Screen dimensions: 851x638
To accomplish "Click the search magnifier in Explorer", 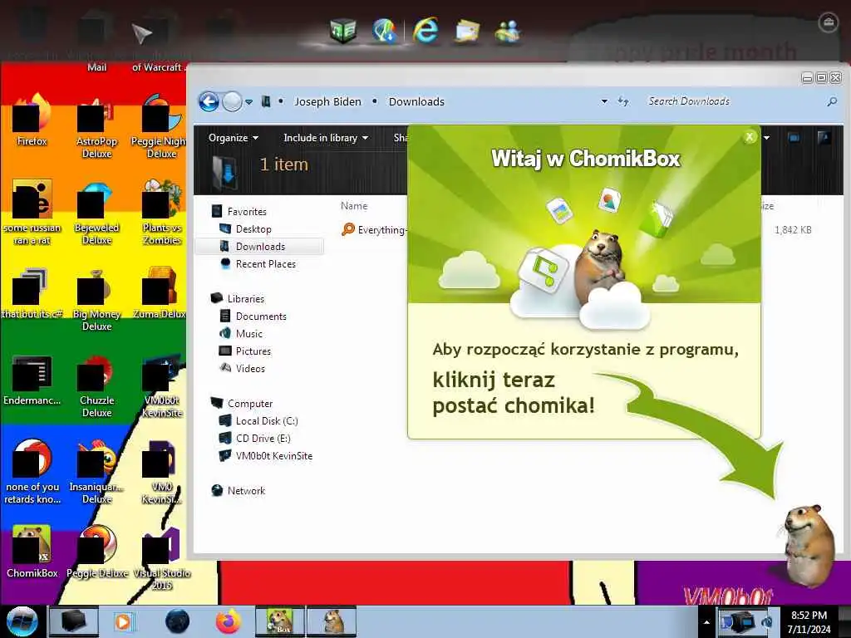I will [832, 101].
